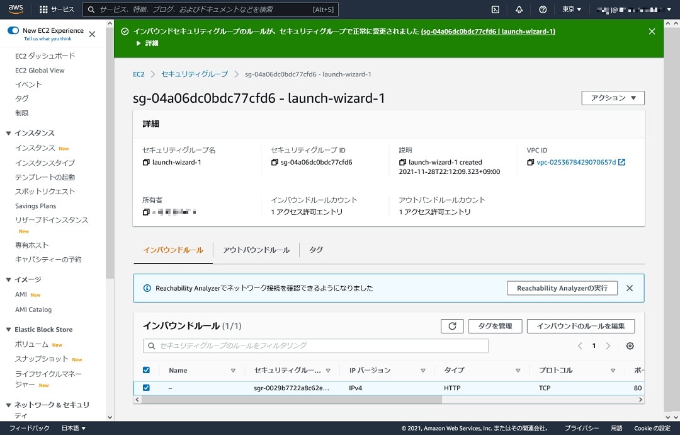Toggle the select-all rules checkbox in header
The height and width of the screenshot is (435, 680).
[146, 370]
